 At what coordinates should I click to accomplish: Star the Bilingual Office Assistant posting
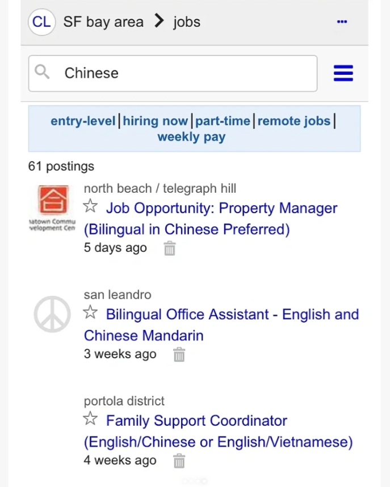(90, 312)
